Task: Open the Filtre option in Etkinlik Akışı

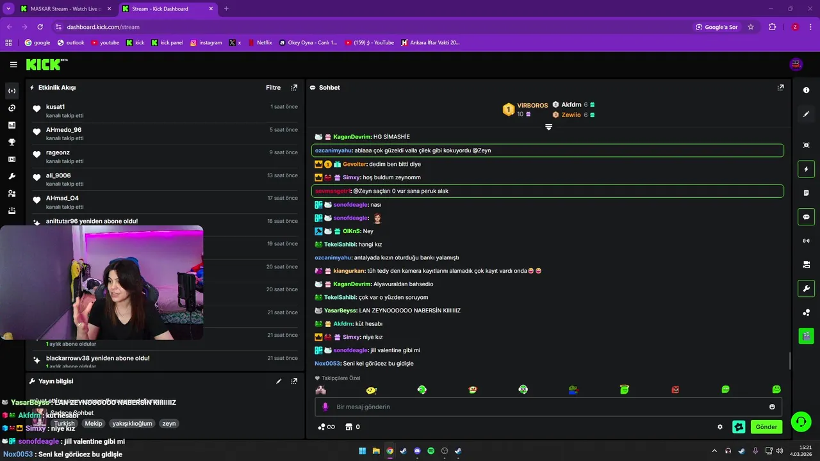Action: pyautogui.click(x=274, y=88)
